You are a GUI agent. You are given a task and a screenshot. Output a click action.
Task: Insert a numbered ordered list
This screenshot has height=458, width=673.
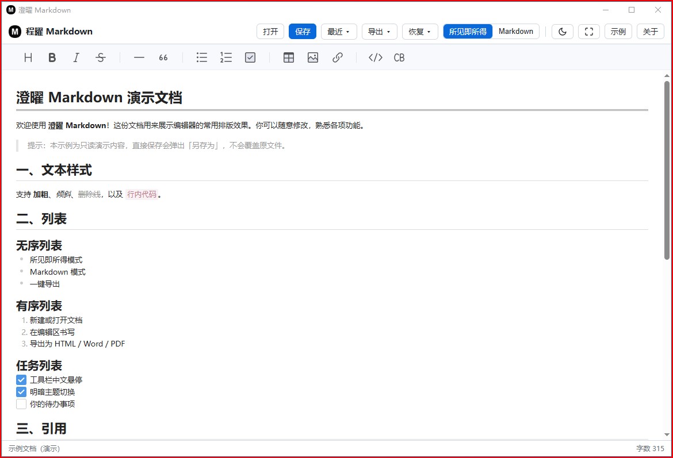pos(225,57)
